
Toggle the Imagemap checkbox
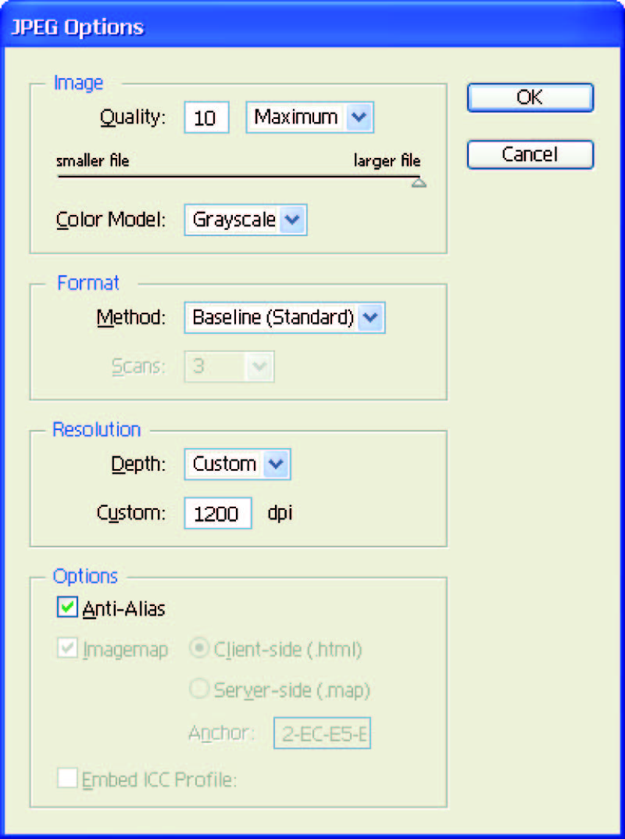point(68,650)
